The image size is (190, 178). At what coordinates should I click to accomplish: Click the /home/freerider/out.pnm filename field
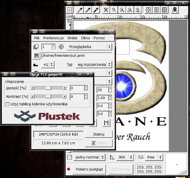(x=77, y=55)
